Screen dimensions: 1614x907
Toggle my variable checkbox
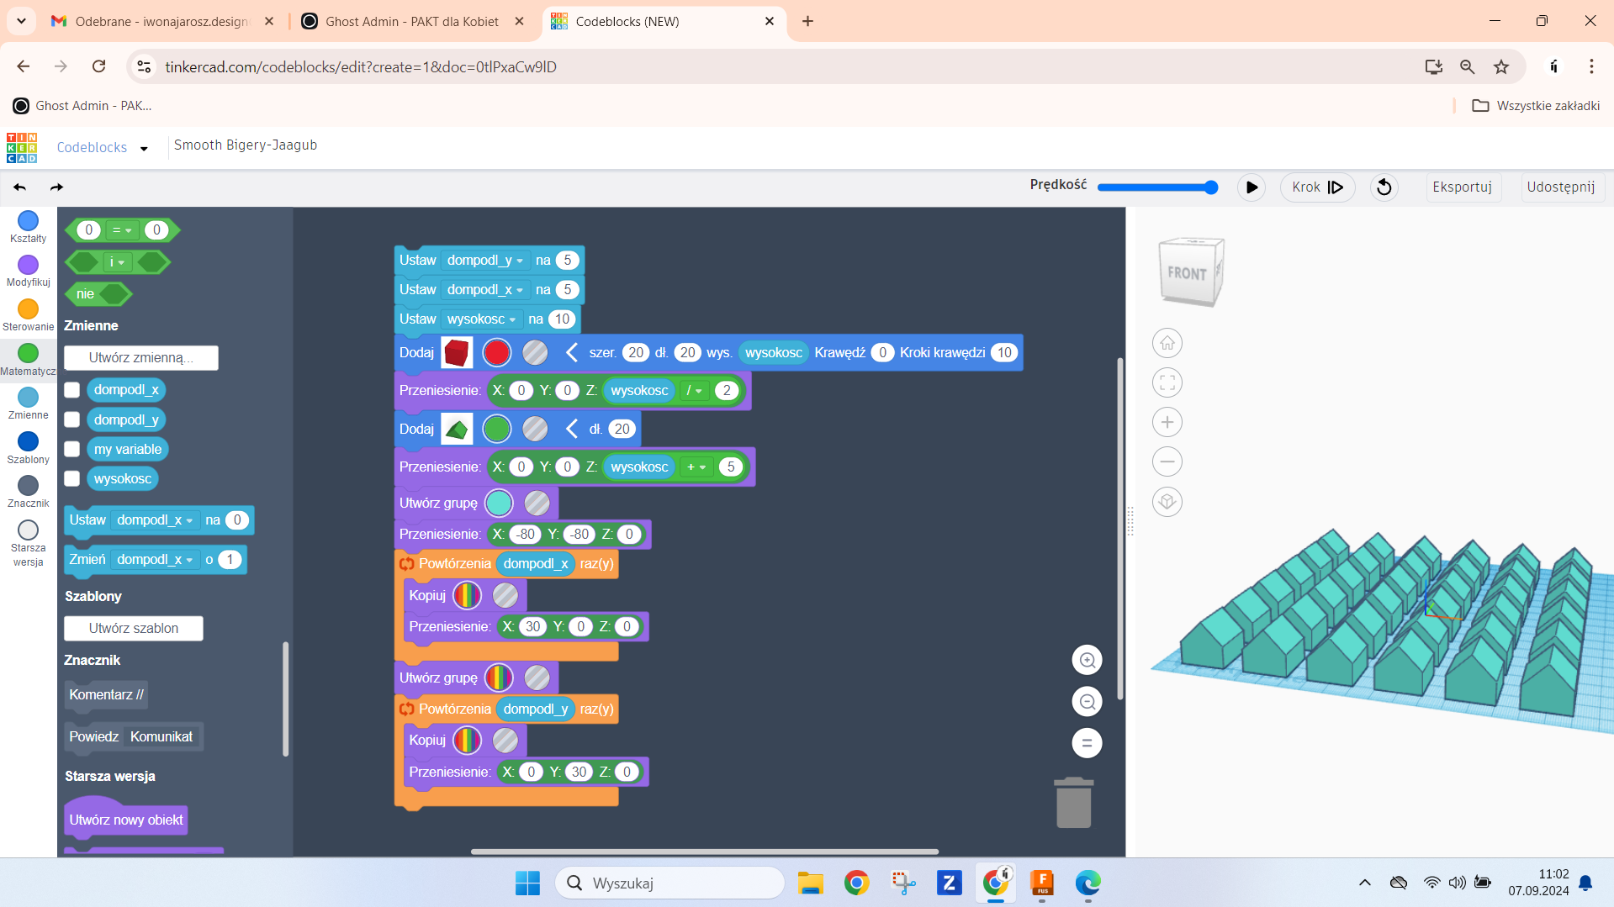pos(72,449)
